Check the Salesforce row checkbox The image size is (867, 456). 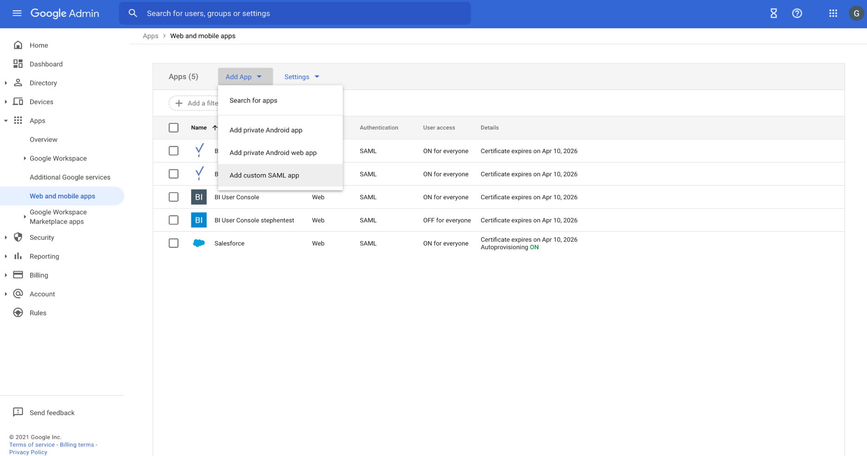[x=173, y=244]
